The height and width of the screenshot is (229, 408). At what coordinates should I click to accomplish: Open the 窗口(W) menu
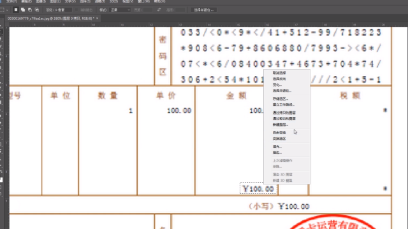[x=143, y=1]
